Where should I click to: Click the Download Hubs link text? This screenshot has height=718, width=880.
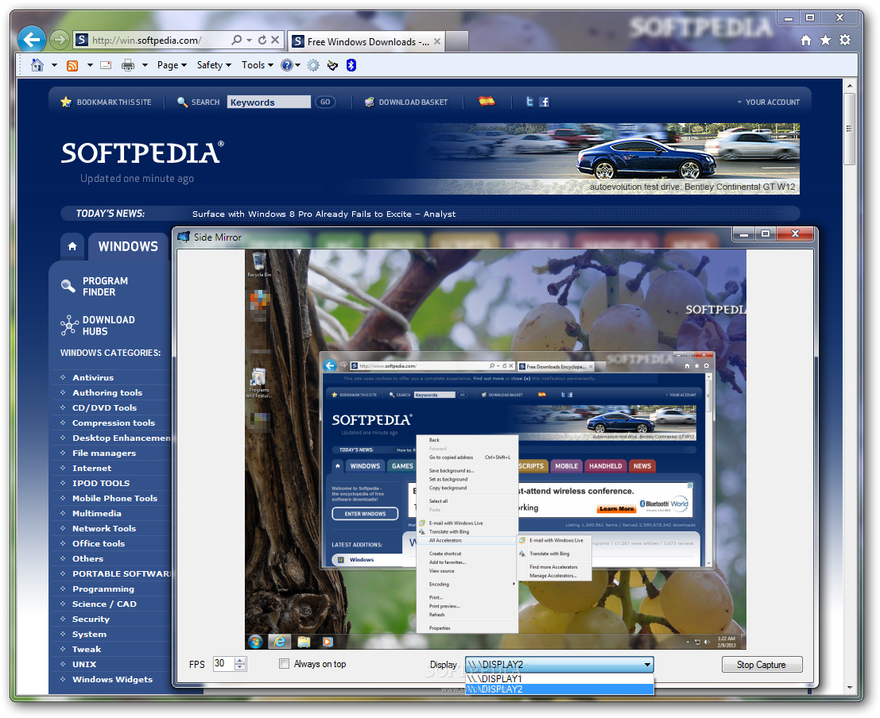(x=109, y=326)
